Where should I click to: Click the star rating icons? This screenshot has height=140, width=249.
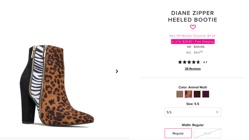point(189,62)
